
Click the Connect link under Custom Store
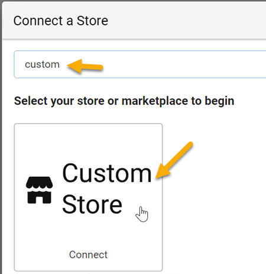[x=88, y=255]
